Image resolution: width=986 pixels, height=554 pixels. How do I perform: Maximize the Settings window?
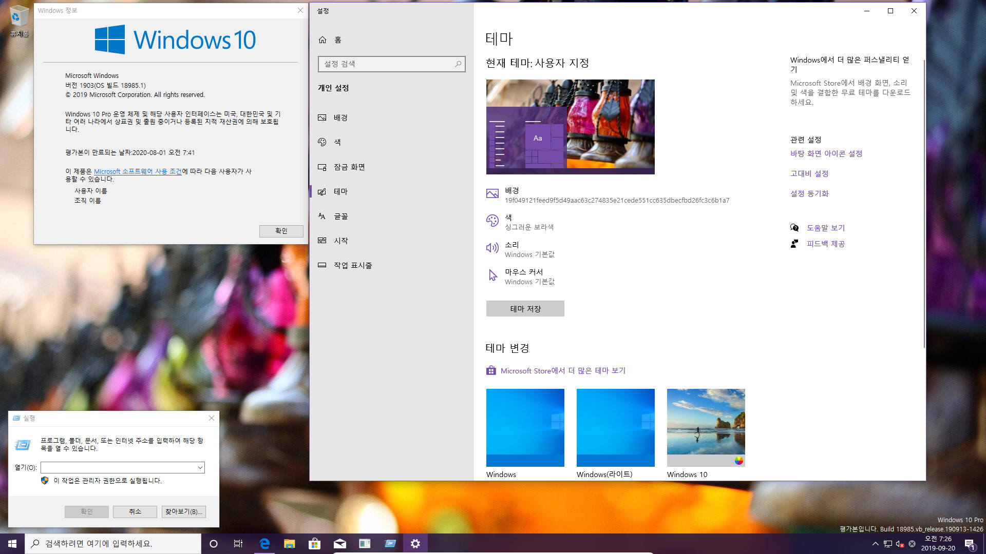[890, 11]
